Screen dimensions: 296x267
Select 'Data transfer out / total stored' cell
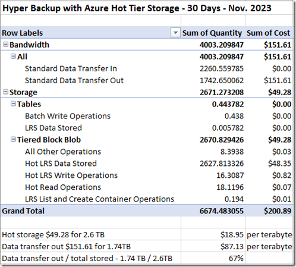pyautogui.click(x=87, y=259)
